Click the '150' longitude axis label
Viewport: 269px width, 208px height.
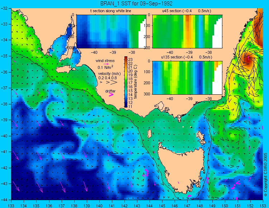(225, 205)
